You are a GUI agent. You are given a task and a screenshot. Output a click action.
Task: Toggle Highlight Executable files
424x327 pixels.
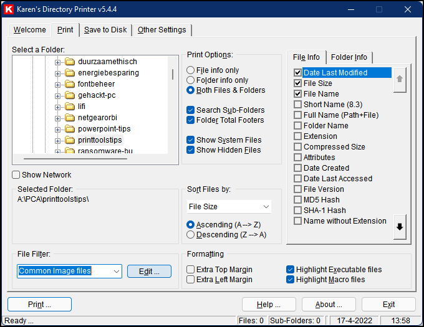click(x=290, y=270)
